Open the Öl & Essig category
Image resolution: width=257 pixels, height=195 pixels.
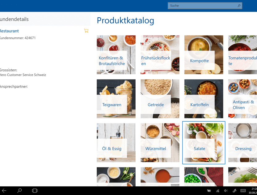pos(116,143)
